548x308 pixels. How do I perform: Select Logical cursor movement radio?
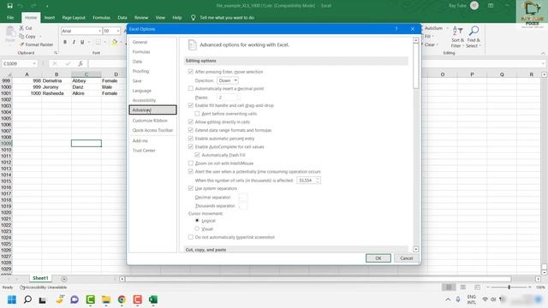197,221
